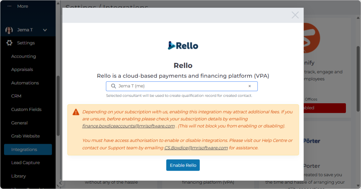Open the Grab Website settings item
This screenshot has width=361, height=189.
click(25, 136)
